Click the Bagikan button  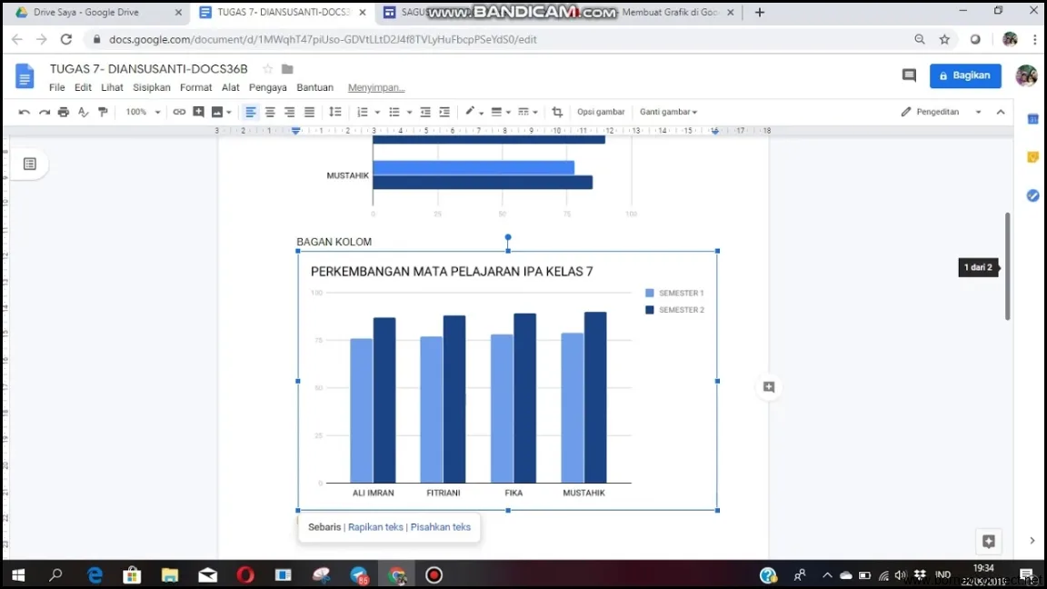coord(965,75)
